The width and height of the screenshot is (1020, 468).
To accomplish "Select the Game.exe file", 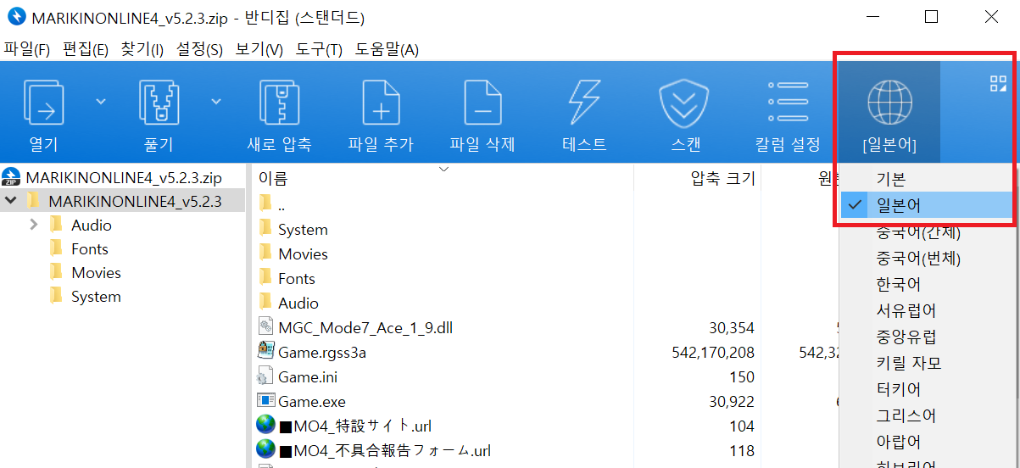I will 312,402.
